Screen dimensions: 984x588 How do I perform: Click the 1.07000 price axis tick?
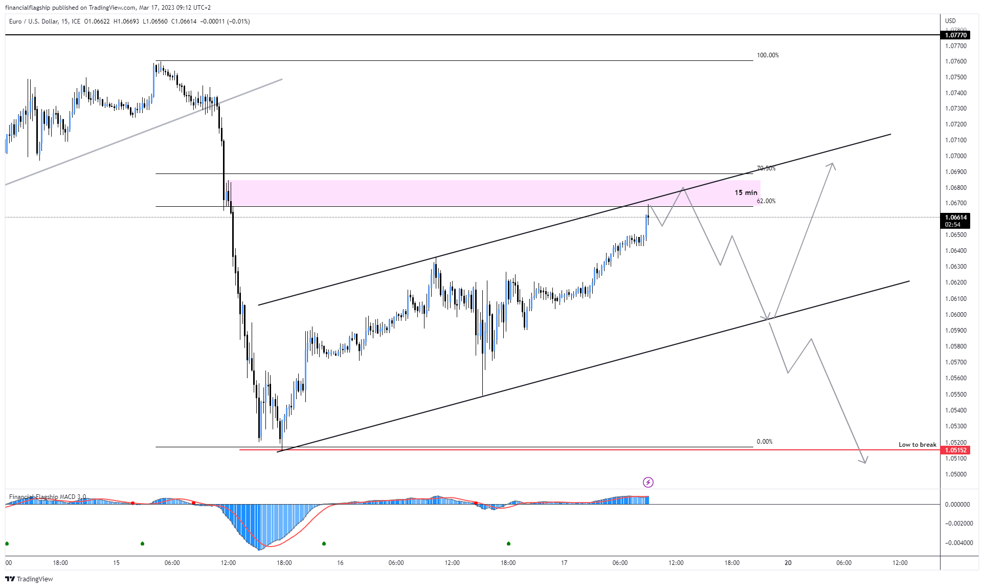[x=956, y=156]
